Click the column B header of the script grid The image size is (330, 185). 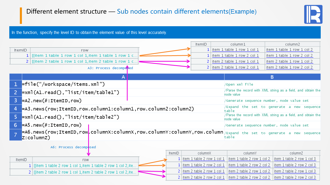[272, 77]
